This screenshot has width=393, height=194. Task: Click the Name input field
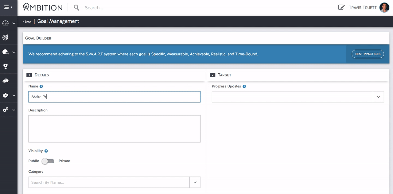[114, 97]
